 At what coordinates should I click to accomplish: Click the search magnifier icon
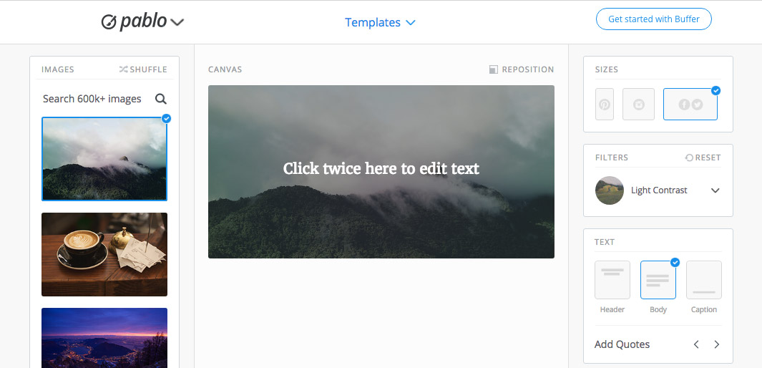point(161,100)
